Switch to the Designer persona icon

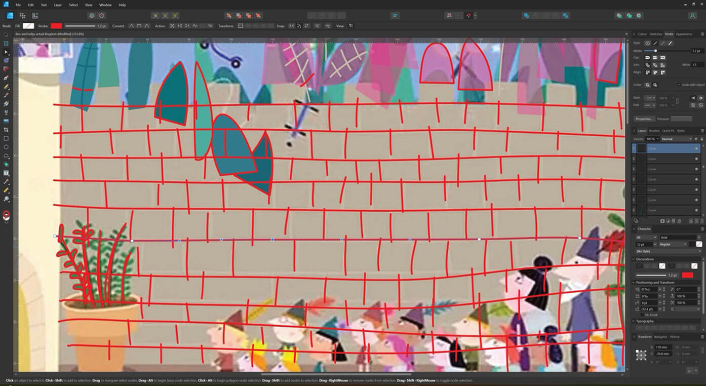click(x=10, y=16)
